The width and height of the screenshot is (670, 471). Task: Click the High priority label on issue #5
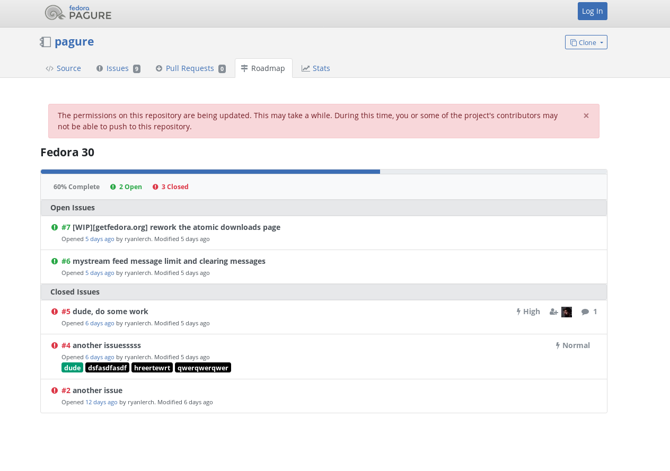tap(528, 312)
